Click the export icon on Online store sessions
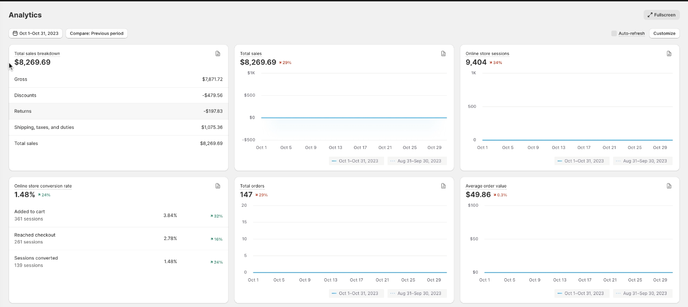The width and height of the screenshot is (688, 307). tap(669, 53)
